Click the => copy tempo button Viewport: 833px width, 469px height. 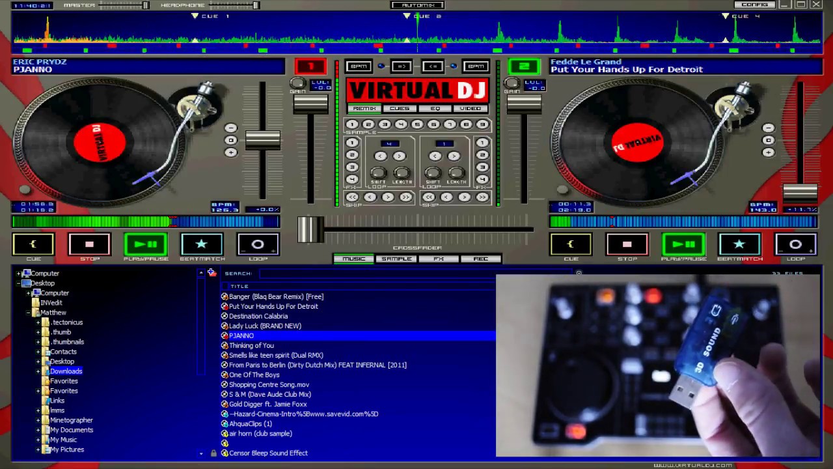tap(402, 66)
